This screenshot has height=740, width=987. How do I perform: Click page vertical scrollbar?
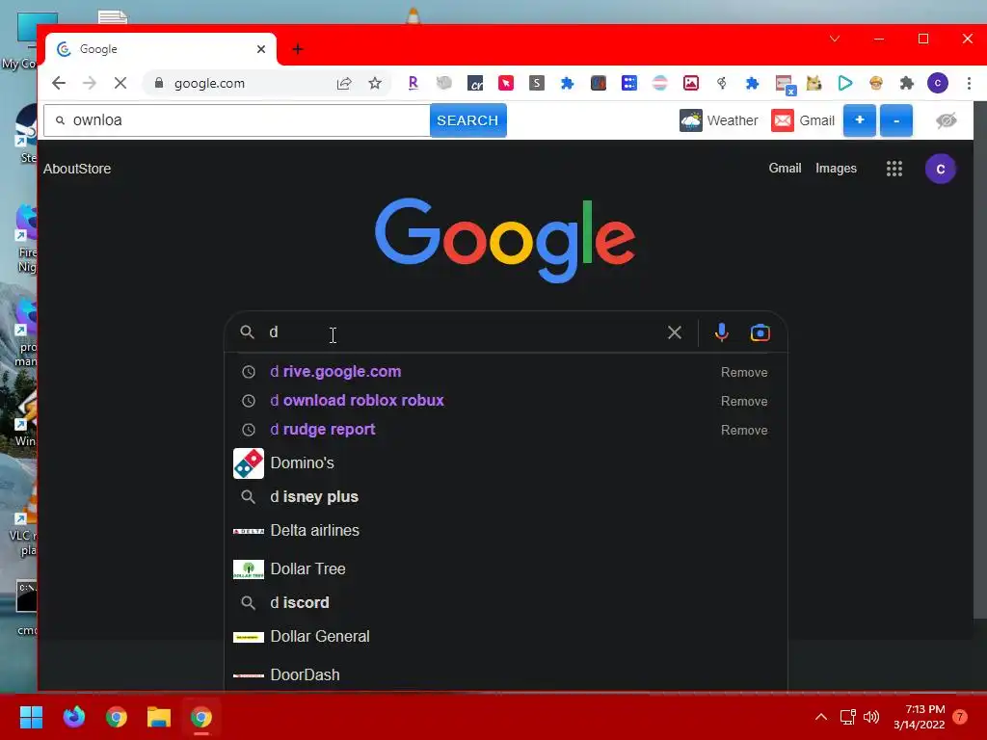point(980,358)
